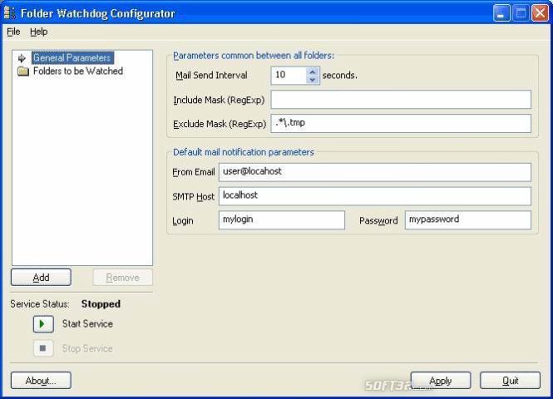Open the About dialog
Screen dimensions: 553x399
(41, 381)
